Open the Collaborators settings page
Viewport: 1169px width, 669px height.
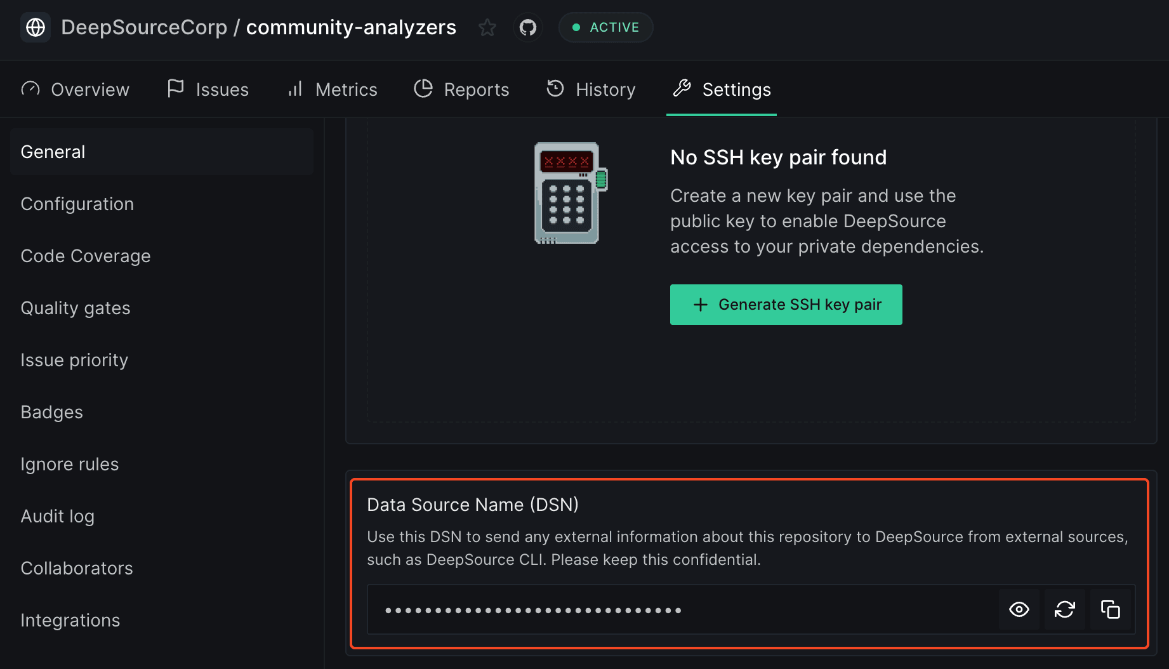click(77, 568)
